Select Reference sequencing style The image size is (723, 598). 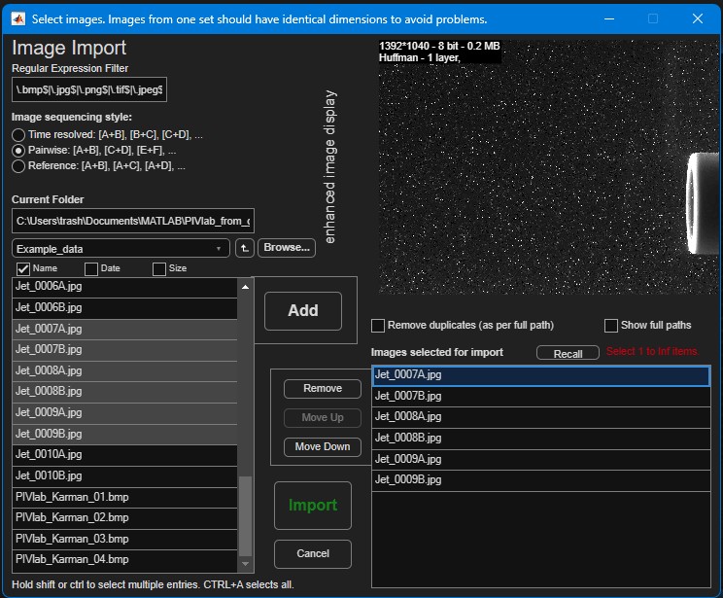[x=18, y=166]
